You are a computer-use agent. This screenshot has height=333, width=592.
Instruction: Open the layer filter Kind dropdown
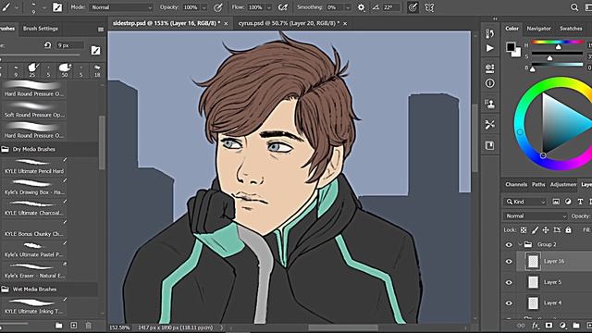pos(526,202)
